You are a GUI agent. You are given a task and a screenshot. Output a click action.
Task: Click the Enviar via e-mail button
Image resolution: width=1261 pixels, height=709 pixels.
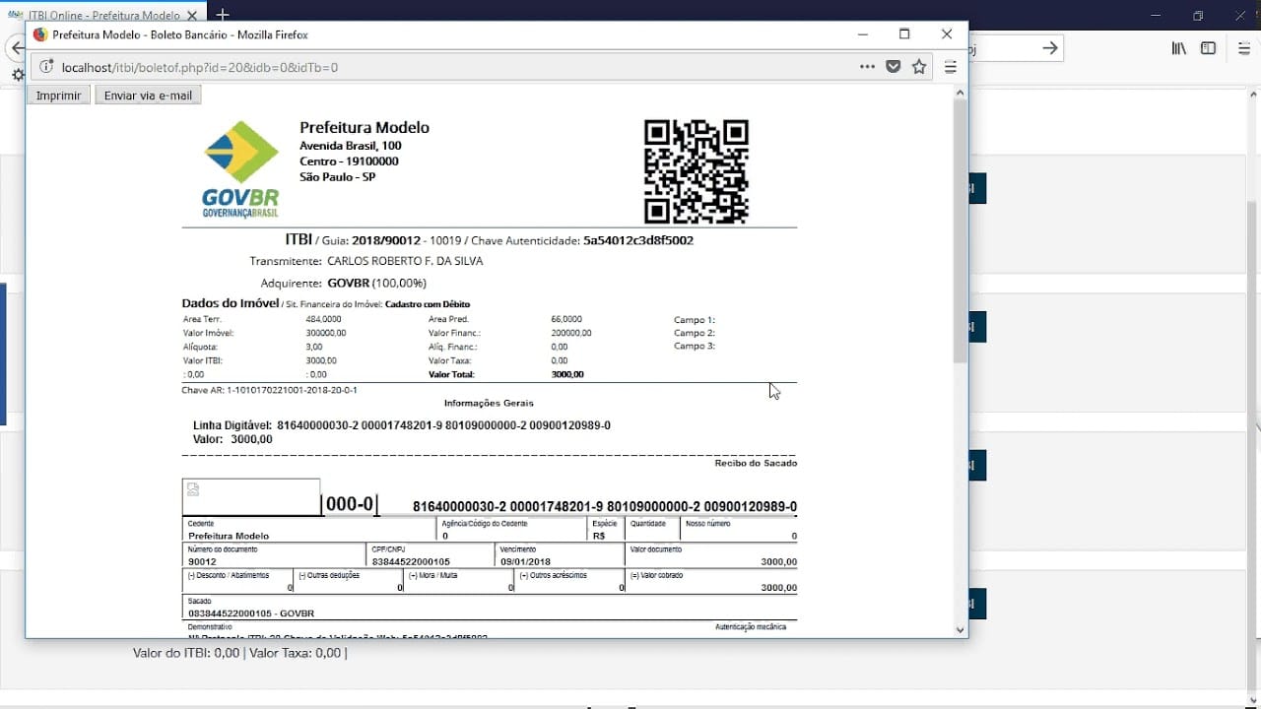click(148, 95)
